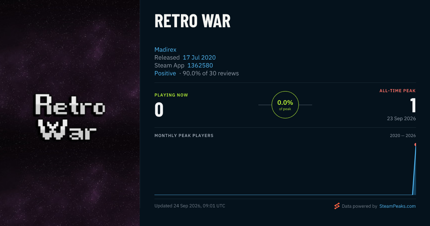
Task: Click the 90.0% of 30 reviews text
Action: [211, 73]
